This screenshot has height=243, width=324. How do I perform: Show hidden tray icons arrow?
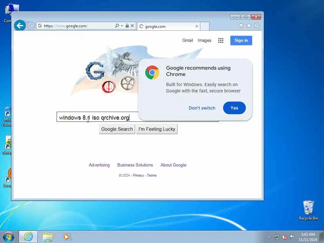(269, 237)
